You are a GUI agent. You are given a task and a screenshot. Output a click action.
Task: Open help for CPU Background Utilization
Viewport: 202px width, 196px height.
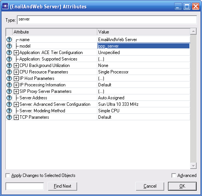[x=9, y=65]
